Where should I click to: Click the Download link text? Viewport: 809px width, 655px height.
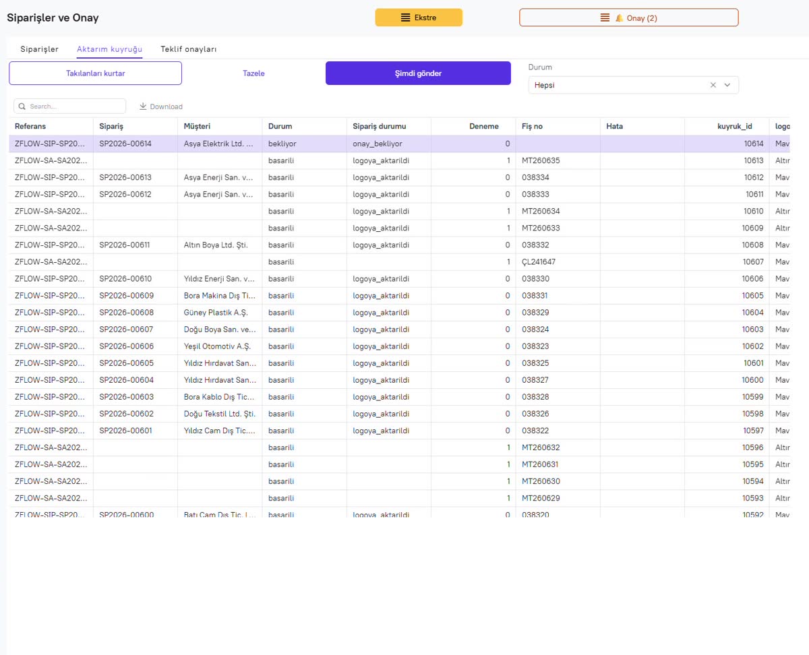click(167, 106)
